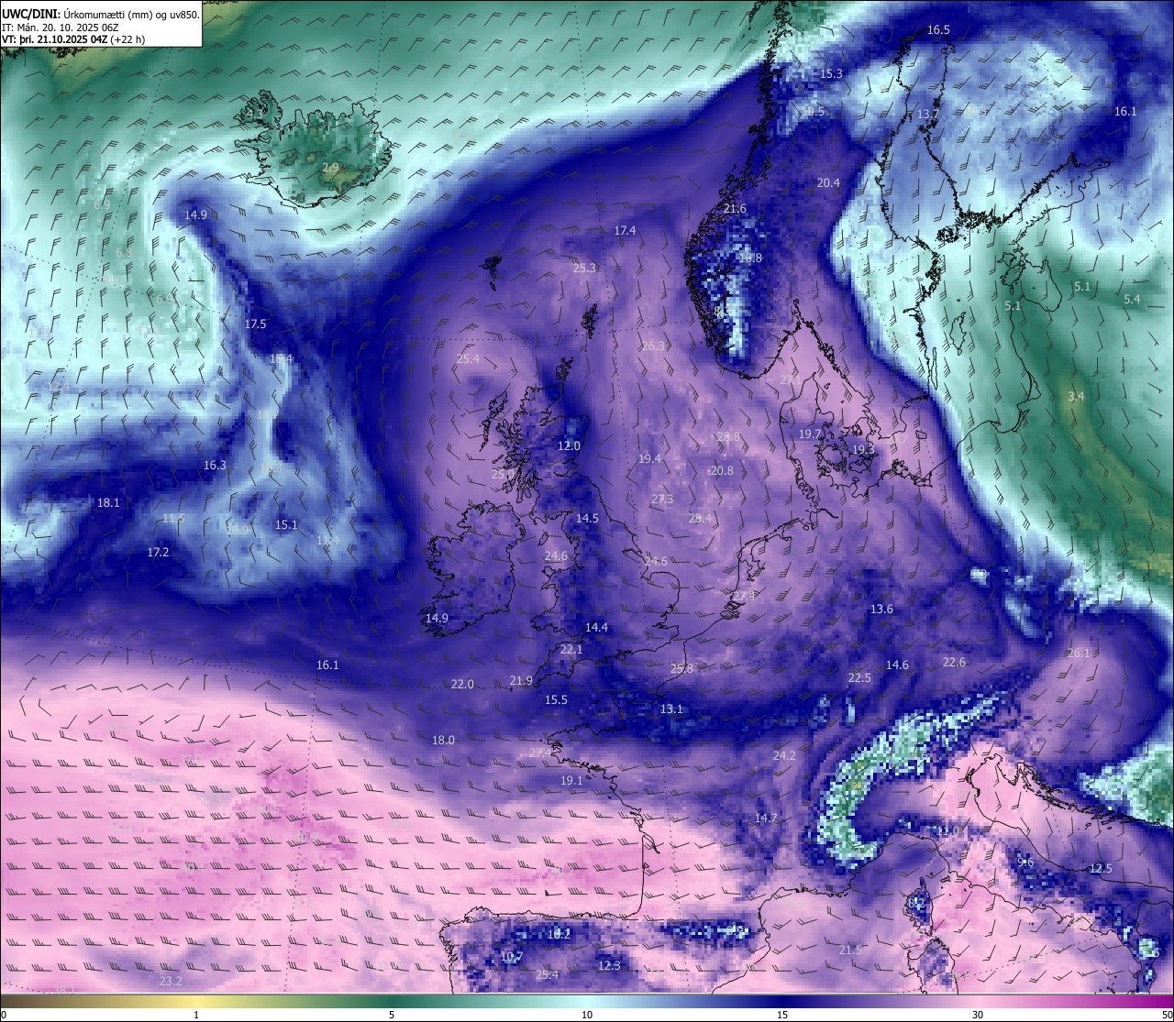
Task: Click the 22.5 value over southwest Germany
Action: (x=859, y=678)
